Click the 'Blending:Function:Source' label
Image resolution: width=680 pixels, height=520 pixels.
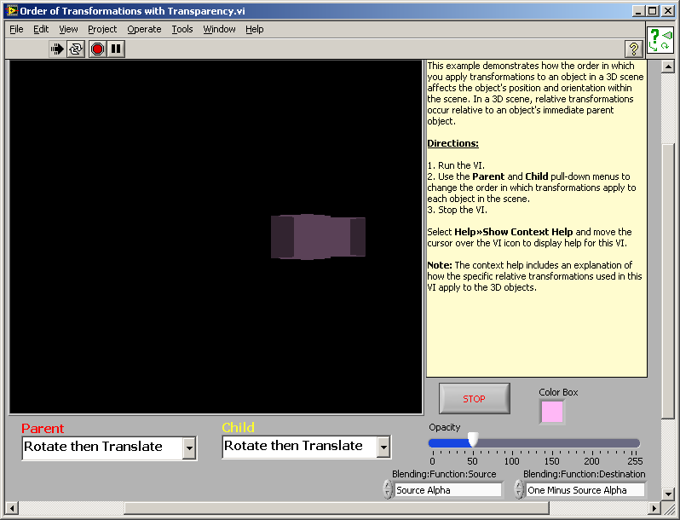pos(444,474)
